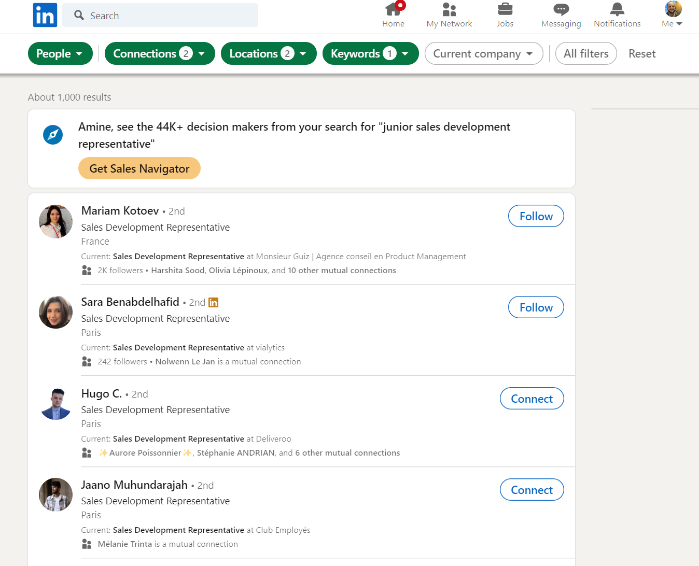The image size is (699, 566).
Task: Open Mélanie Trinta mutual connection link
Action: (x=125, y=544)
